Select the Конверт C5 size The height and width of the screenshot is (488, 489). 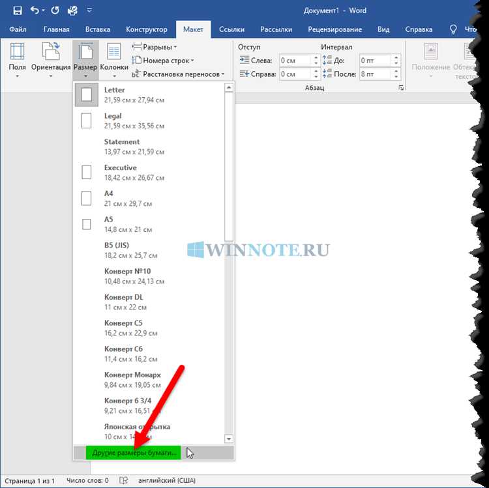pos(149,328)
